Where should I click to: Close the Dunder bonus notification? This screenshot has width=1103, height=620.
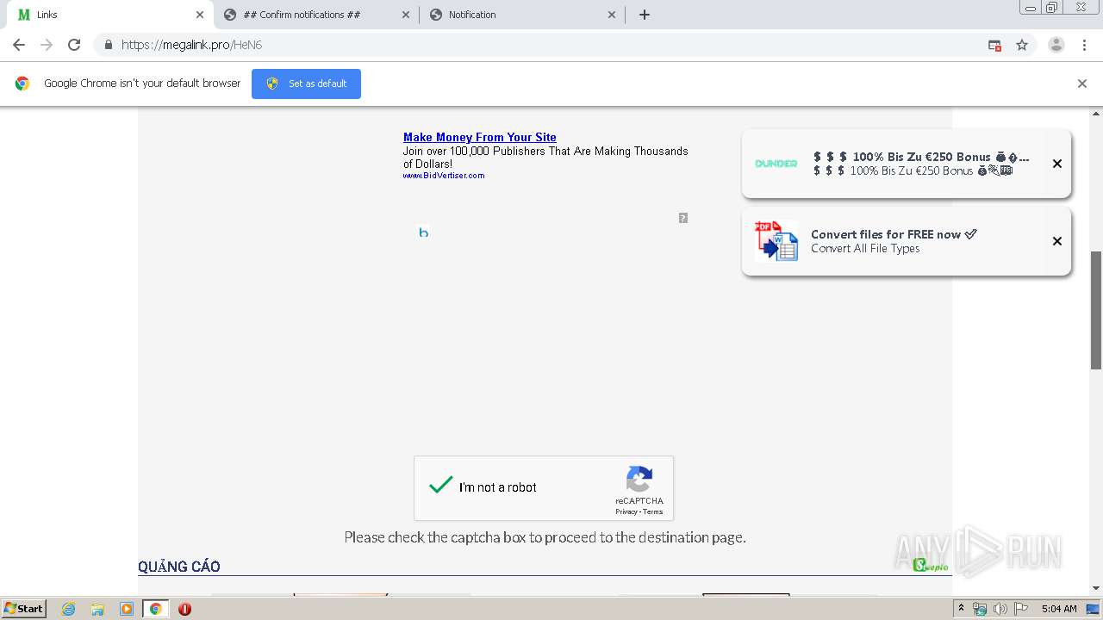click(1057, 164)
